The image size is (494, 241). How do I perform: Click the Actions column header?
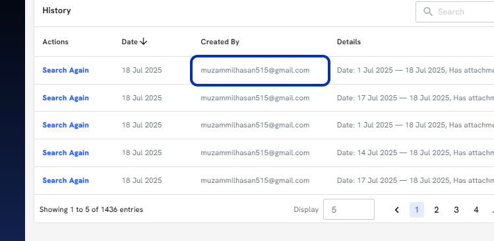(x=55, y=42)
